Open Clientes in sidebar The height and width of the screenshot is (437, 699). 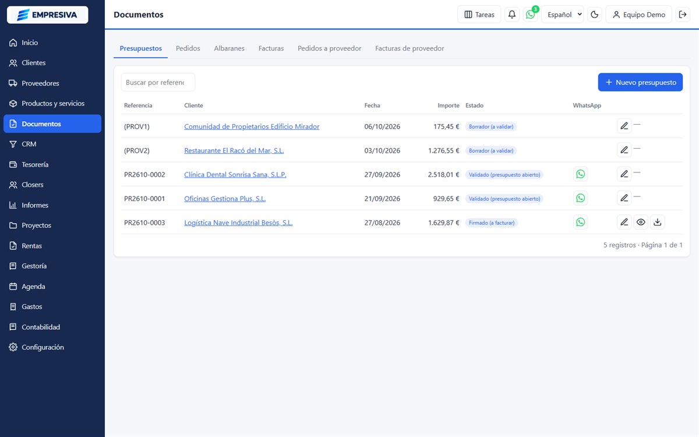point(52,63)
